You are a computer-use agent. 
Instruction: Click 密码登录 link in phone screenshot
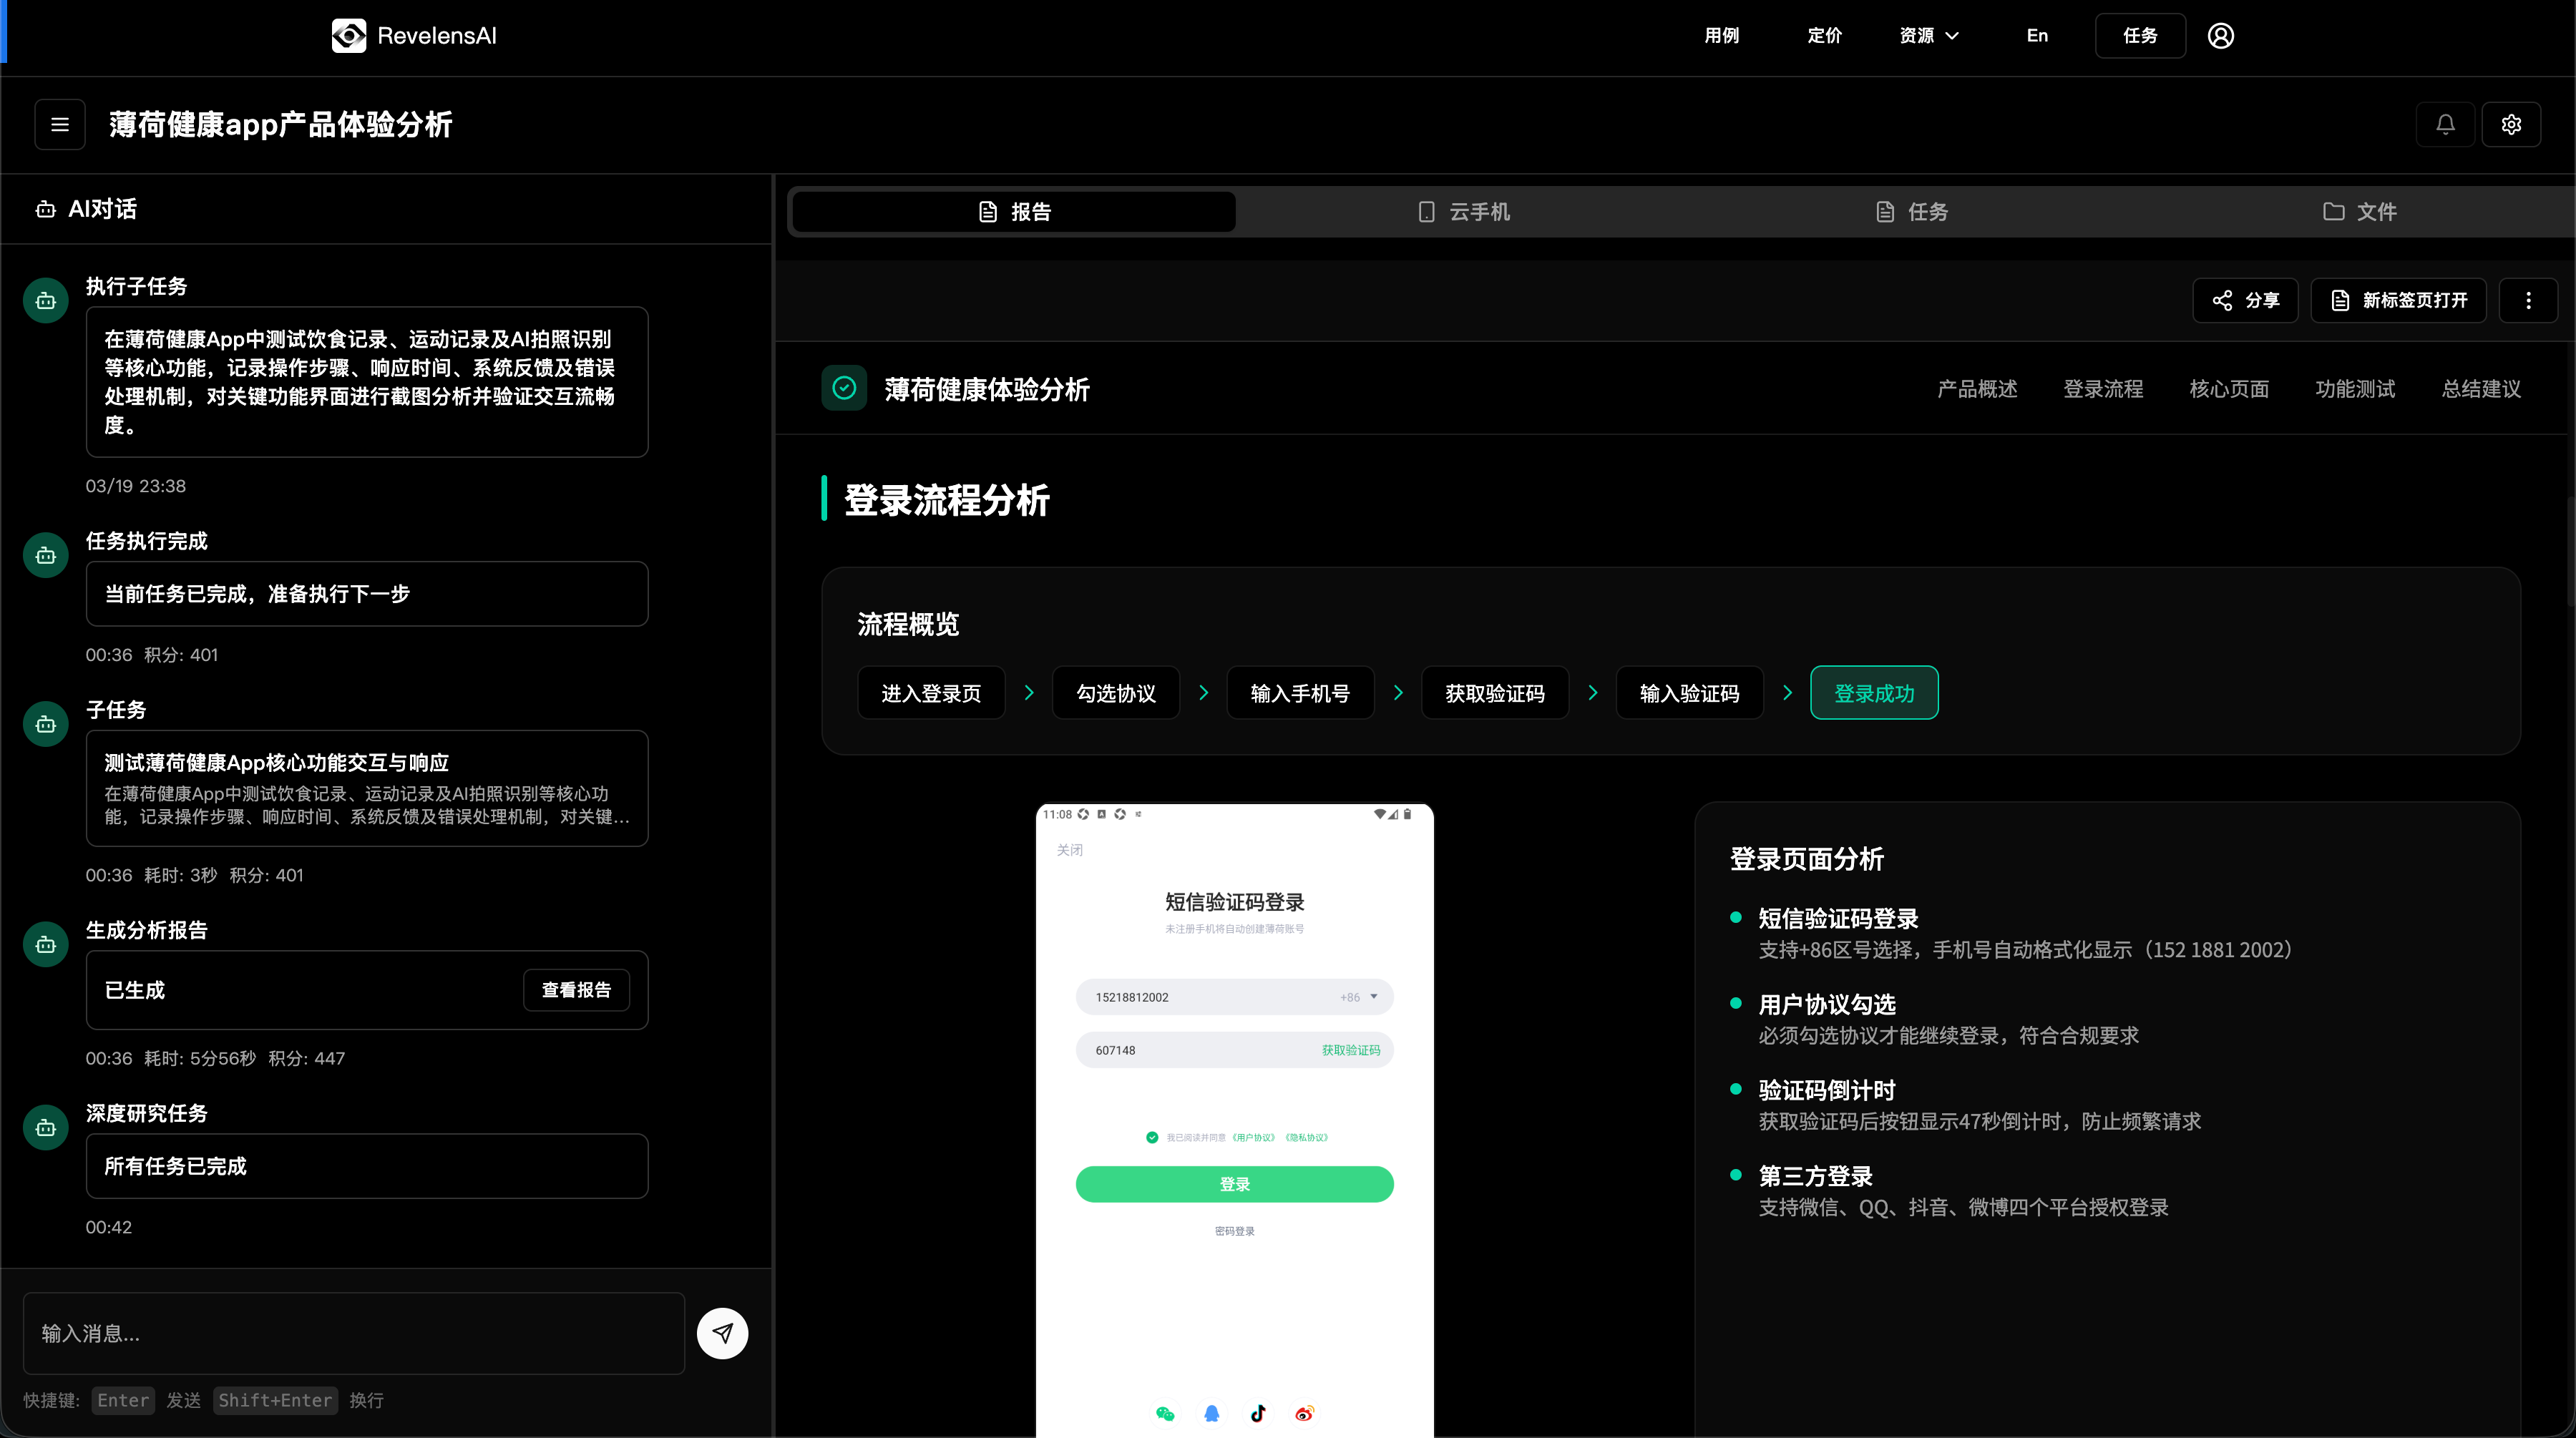1234,1231
